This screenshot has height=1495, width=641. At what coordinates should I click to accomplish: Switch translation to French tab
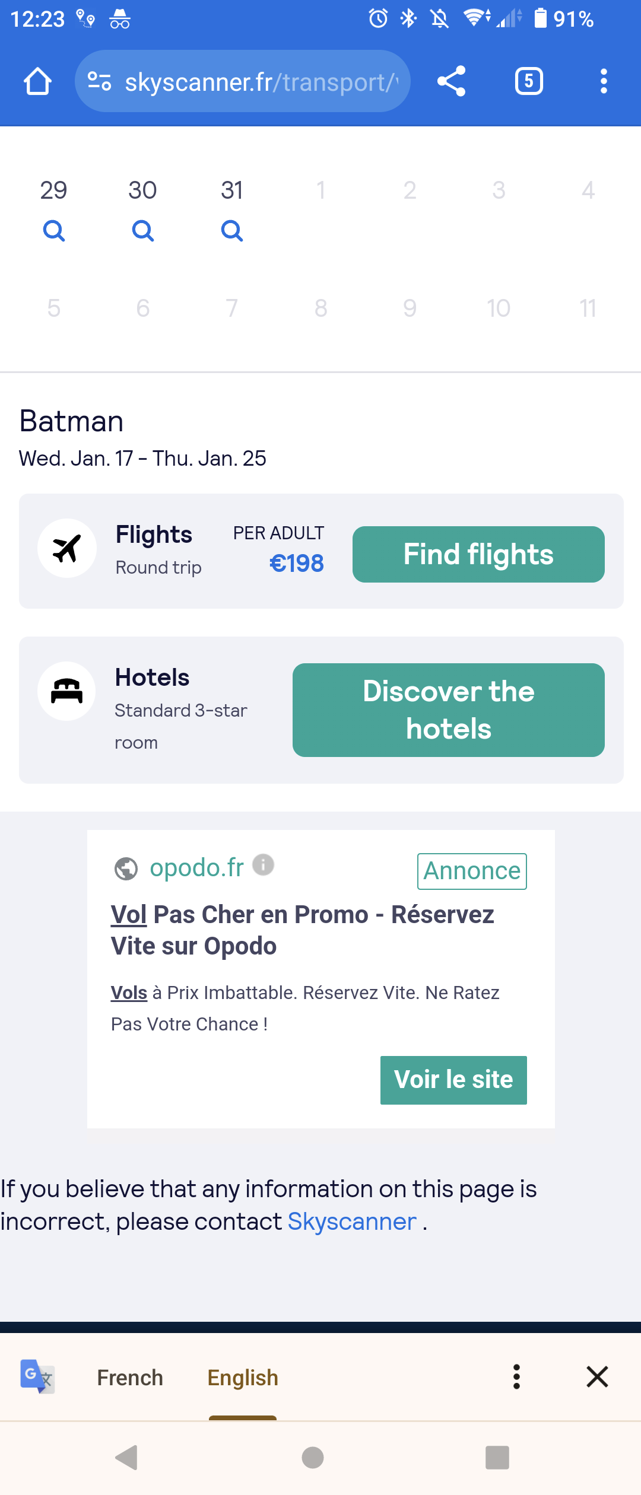click(x=130, y=1377)
